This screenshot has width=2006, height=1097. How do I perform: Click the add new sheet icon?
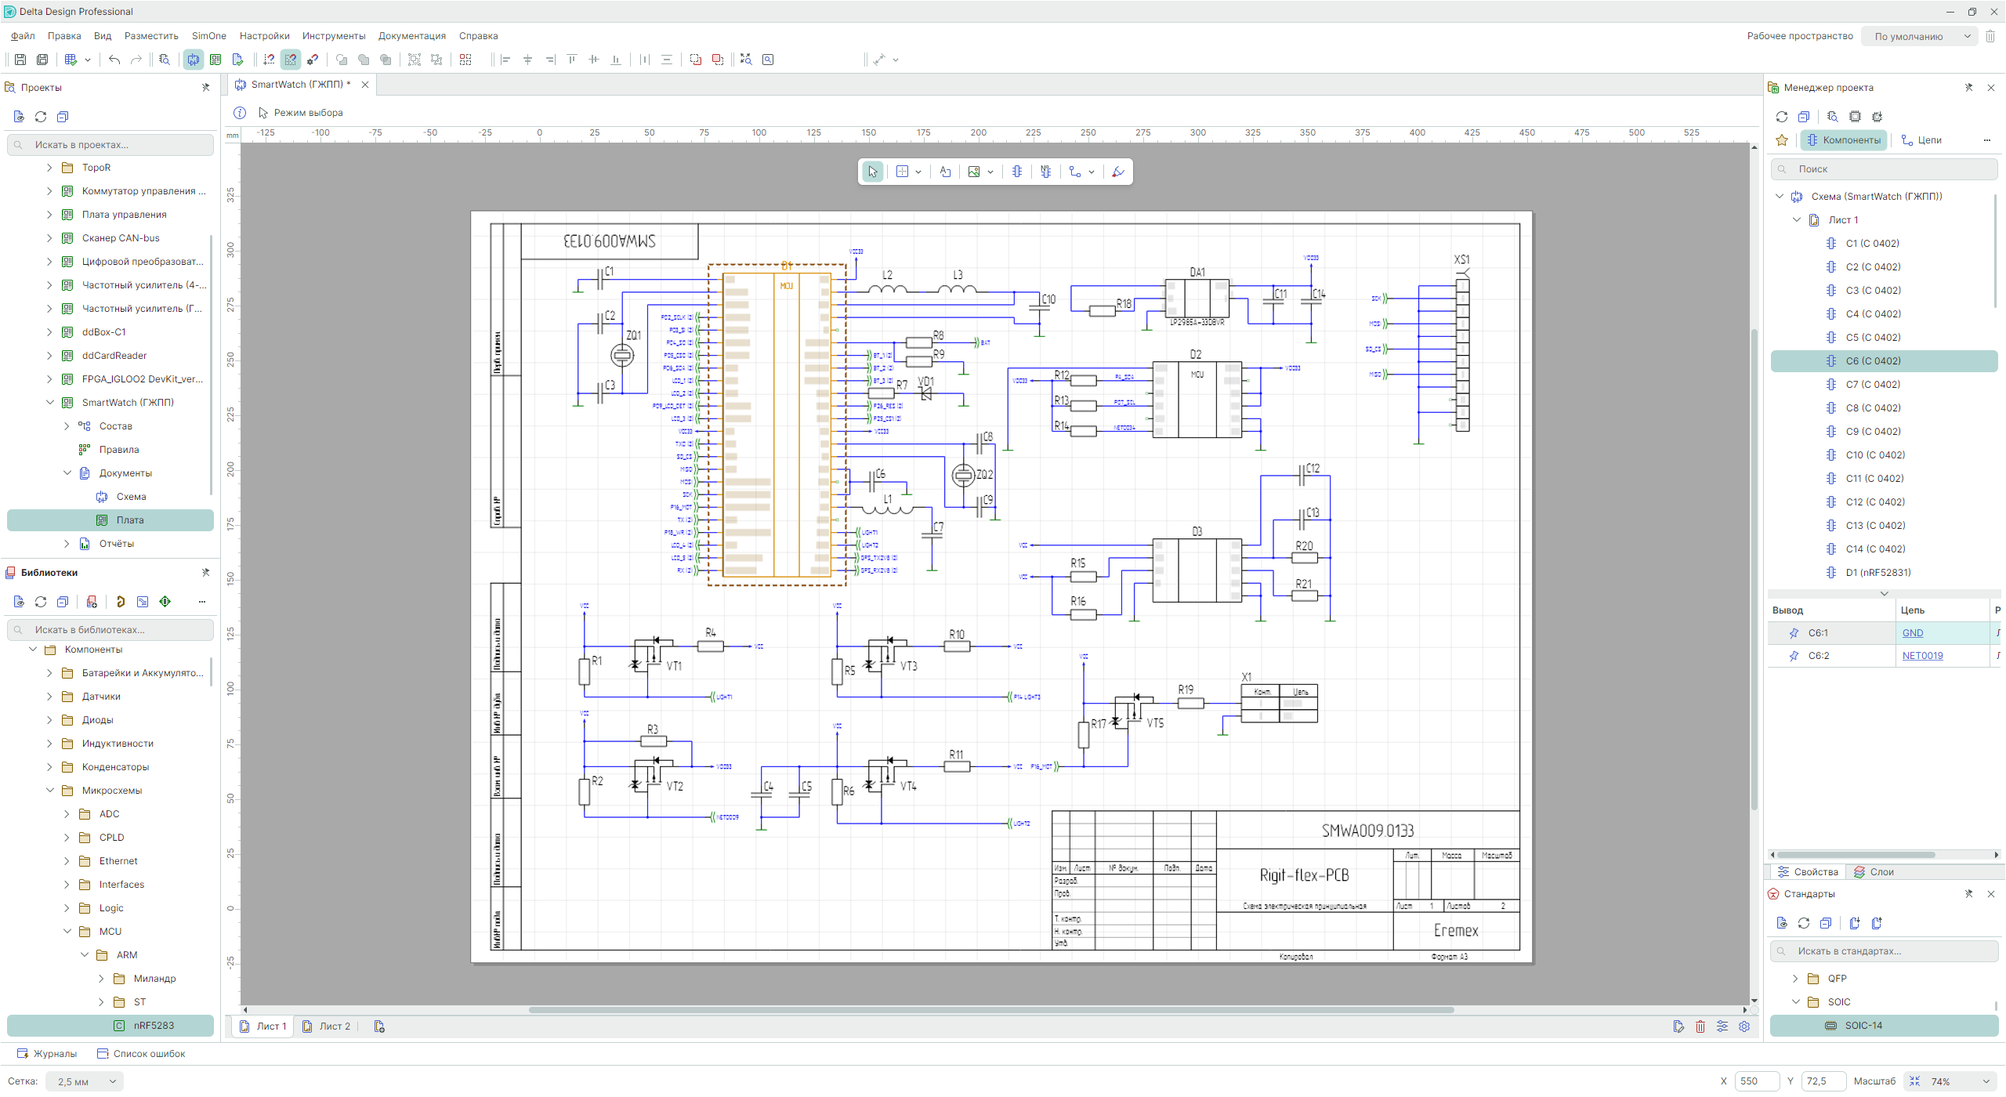click(x=379, y=1026)
